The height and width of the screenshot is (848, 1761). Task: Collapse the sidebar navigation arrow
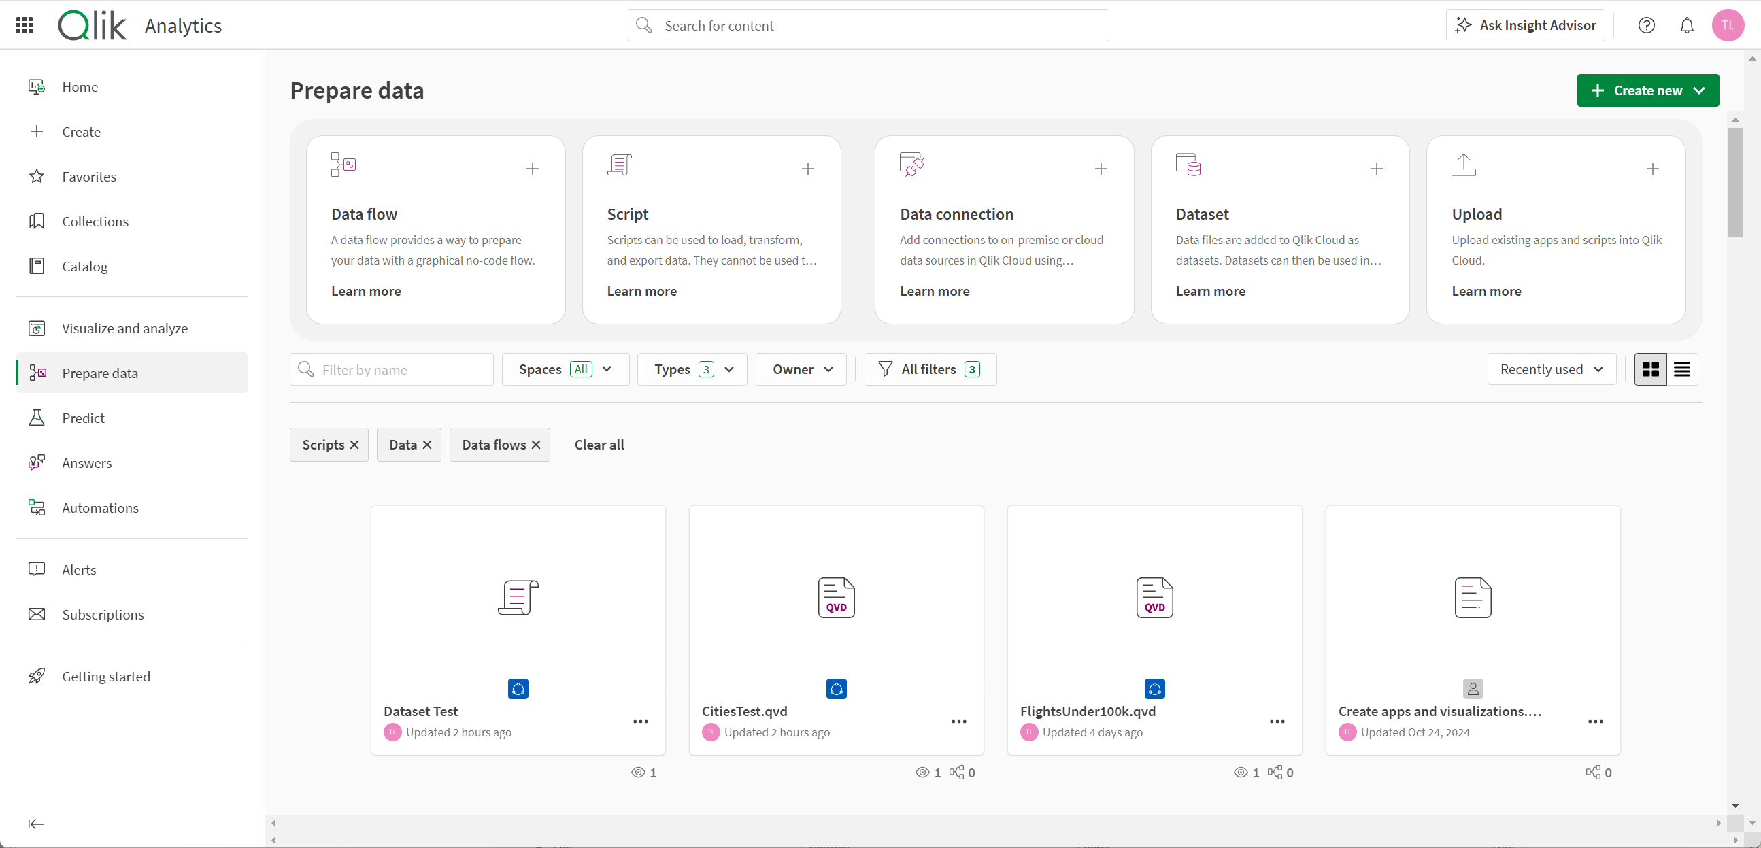click(x=35, y=824)
